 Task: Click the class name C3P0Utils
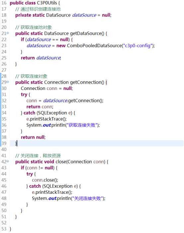coord(47,3)
